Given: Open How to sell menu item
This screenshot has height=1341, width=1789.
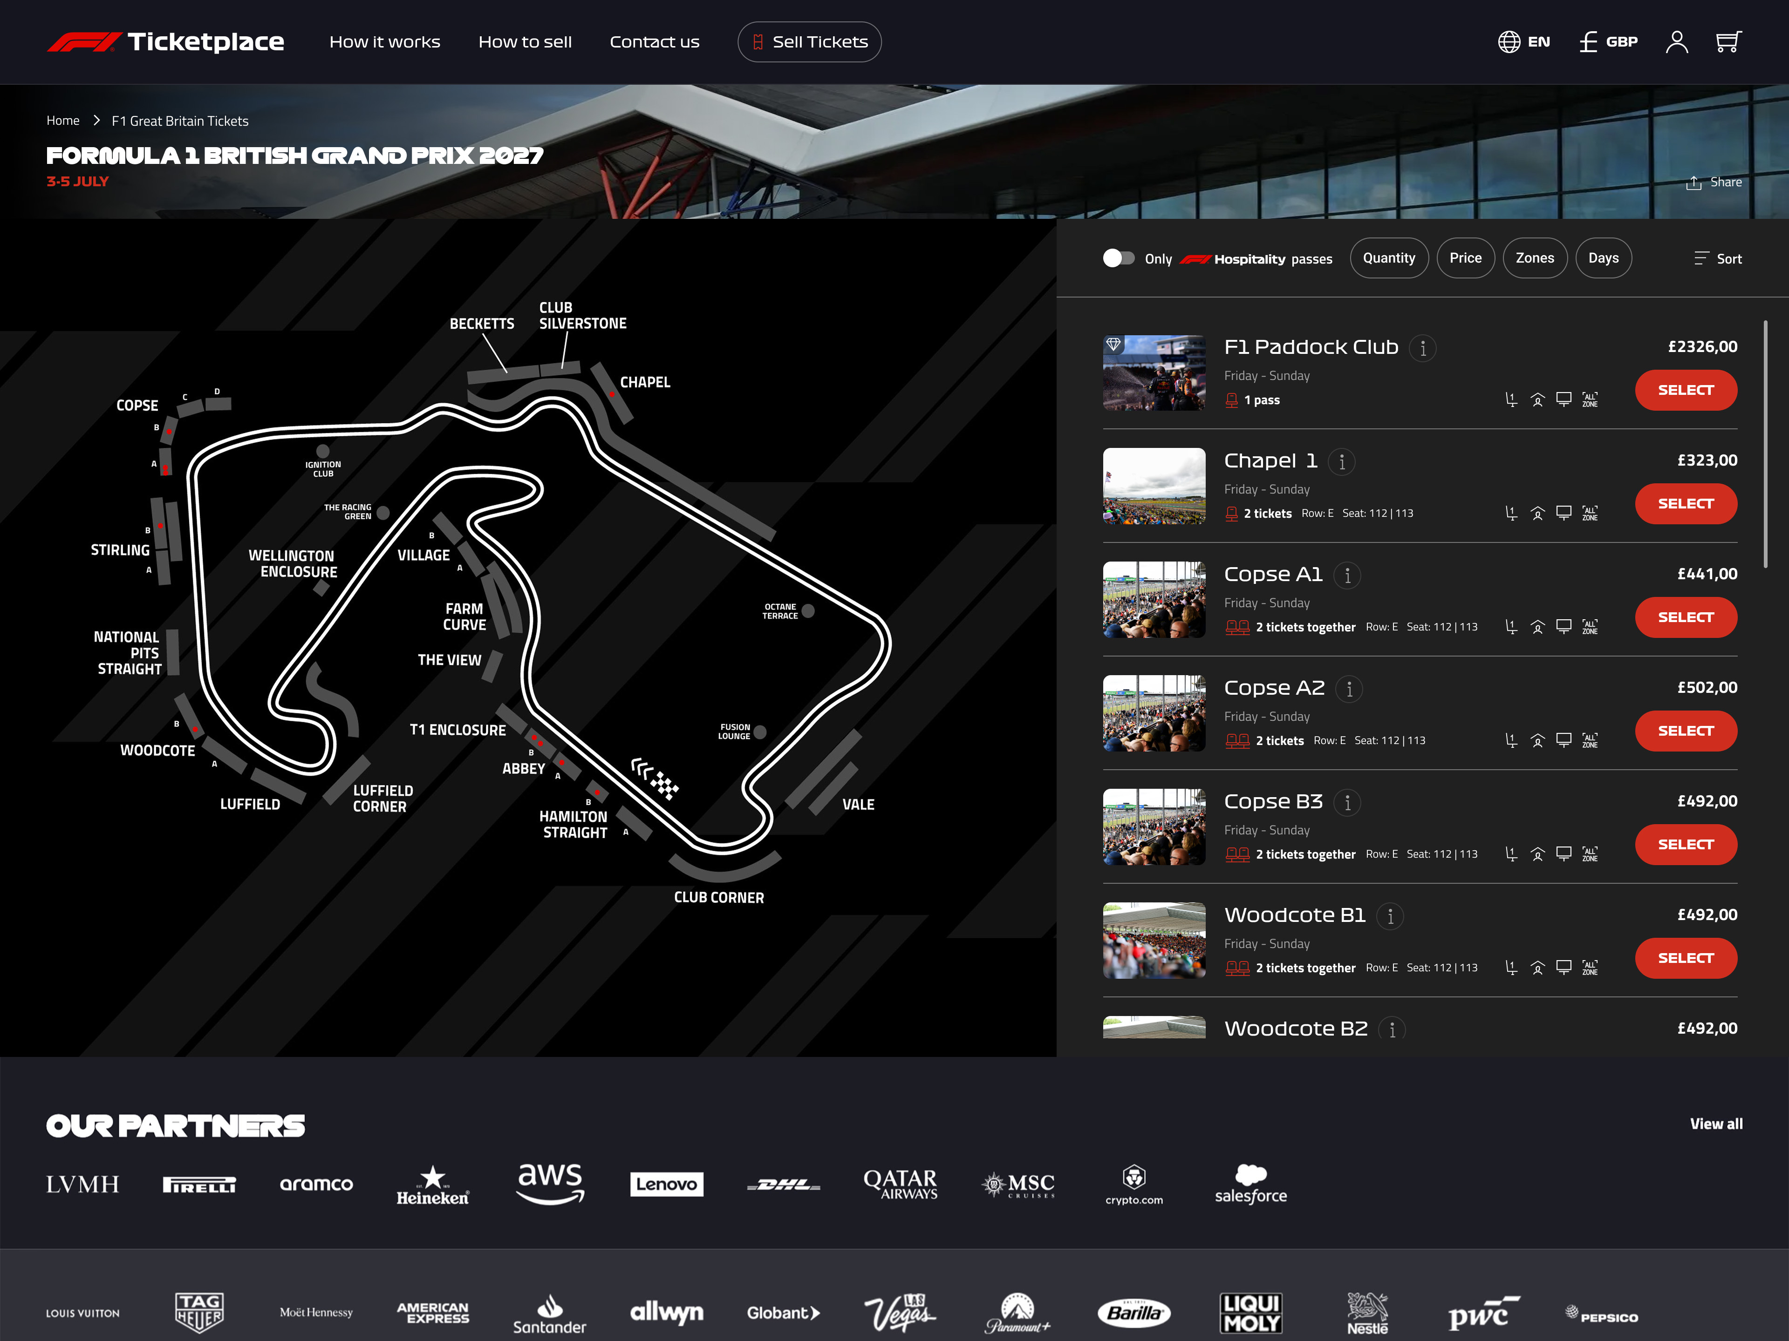Looking at the screenshot, I should (x=525, y=42).
